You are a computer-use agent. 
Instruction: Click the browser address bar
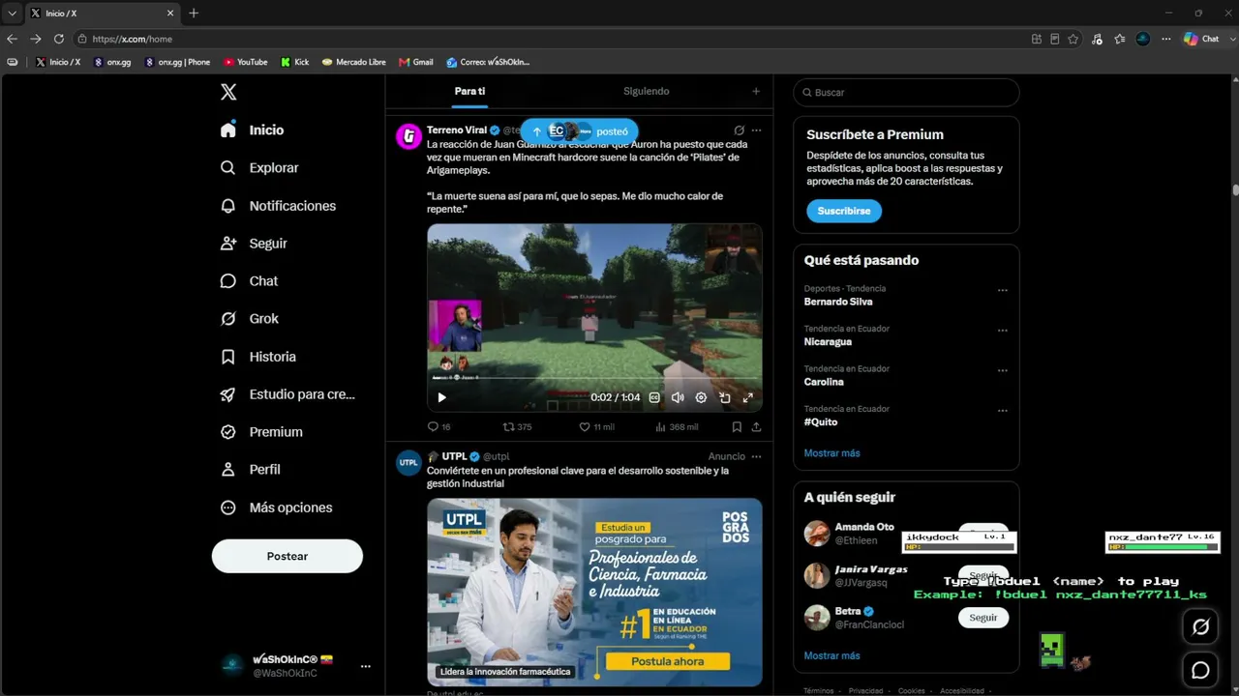click(x=552, y=39)
